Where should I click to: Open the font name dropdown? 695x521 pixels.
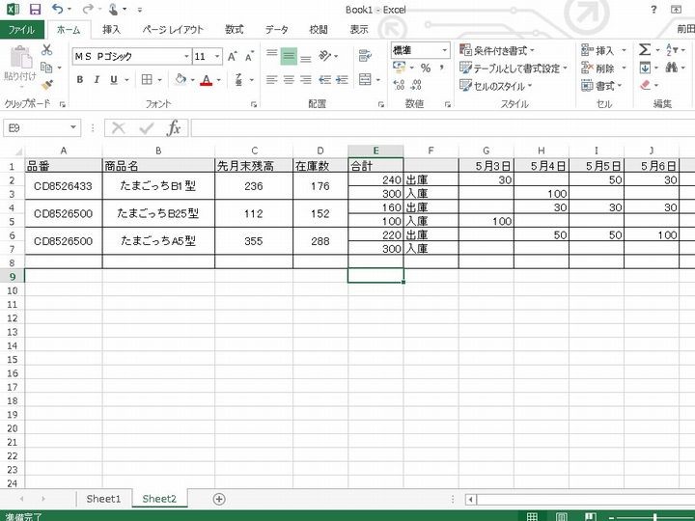(185, 57)
